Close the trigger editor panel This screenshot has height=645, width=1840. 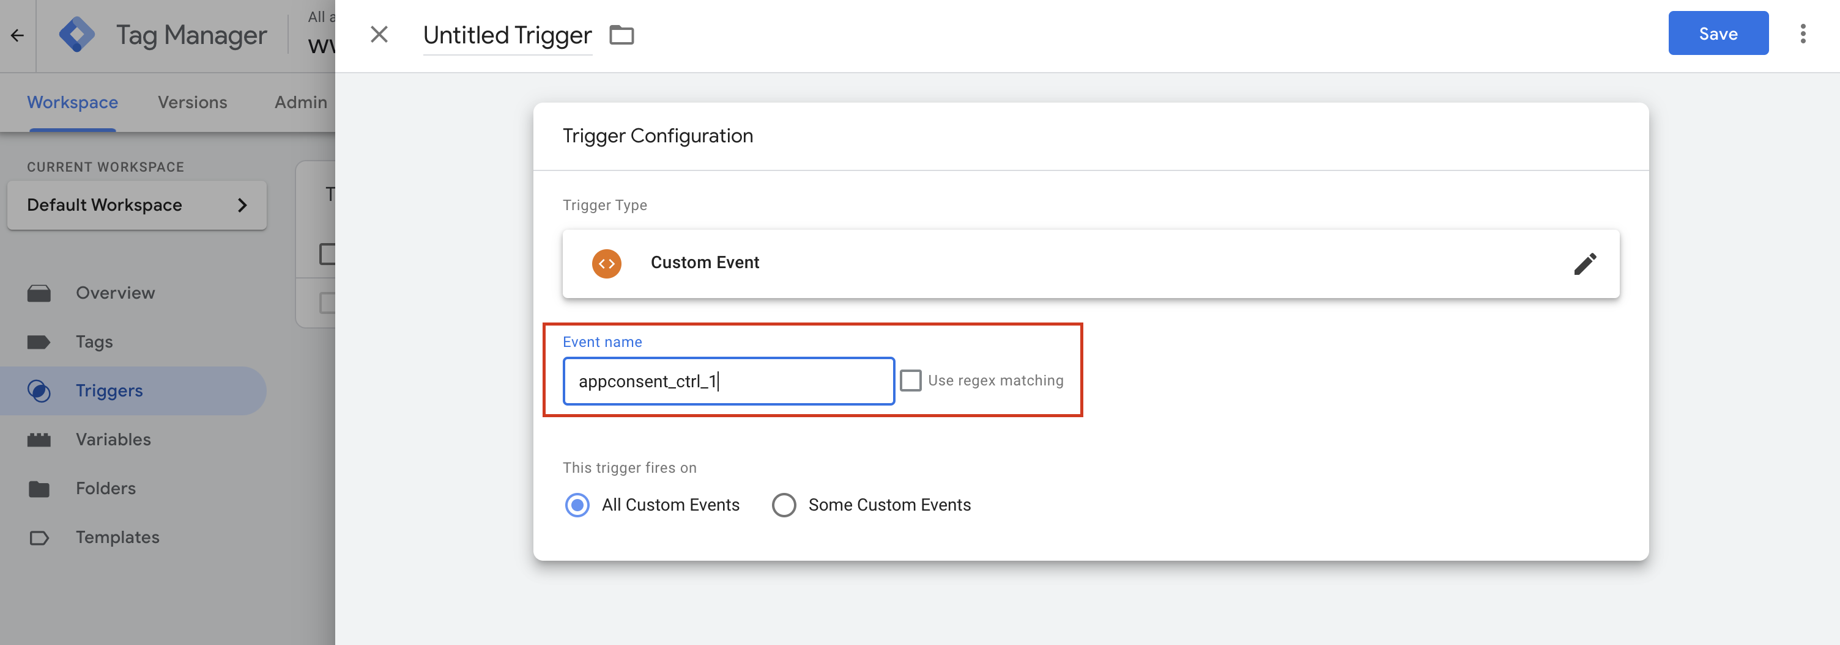379,34
